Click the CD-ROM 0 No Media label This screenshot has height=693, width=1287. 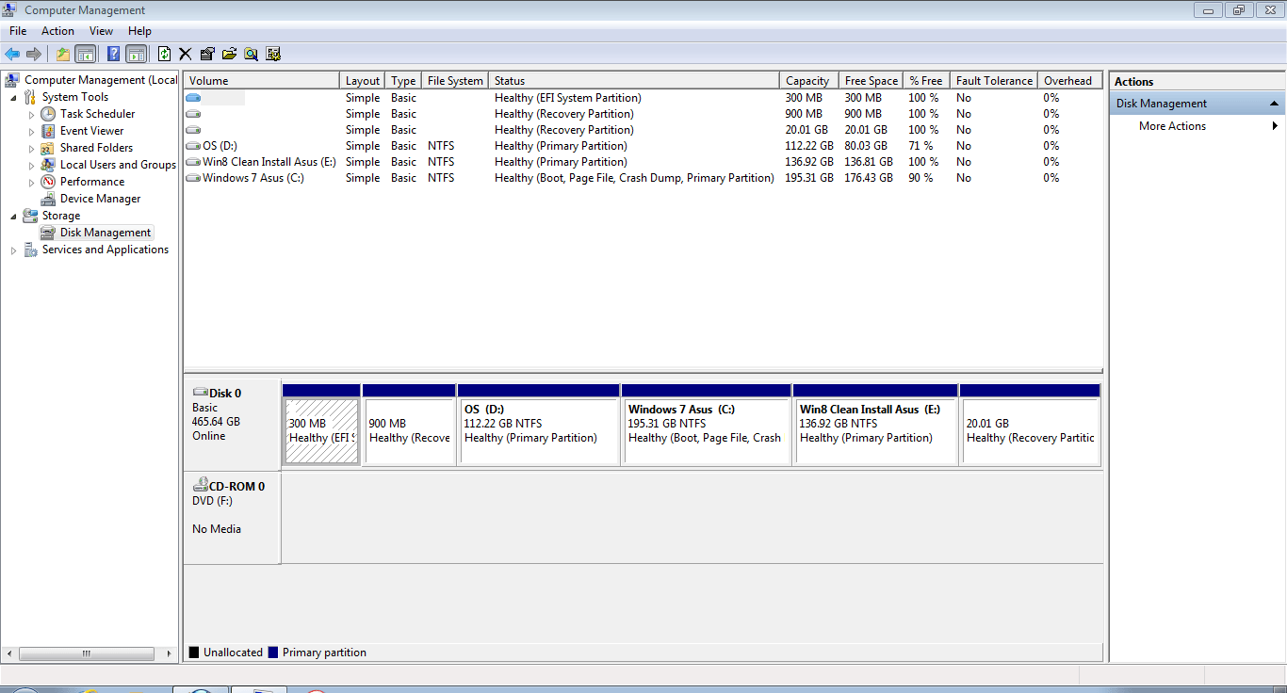click(217, 529)
